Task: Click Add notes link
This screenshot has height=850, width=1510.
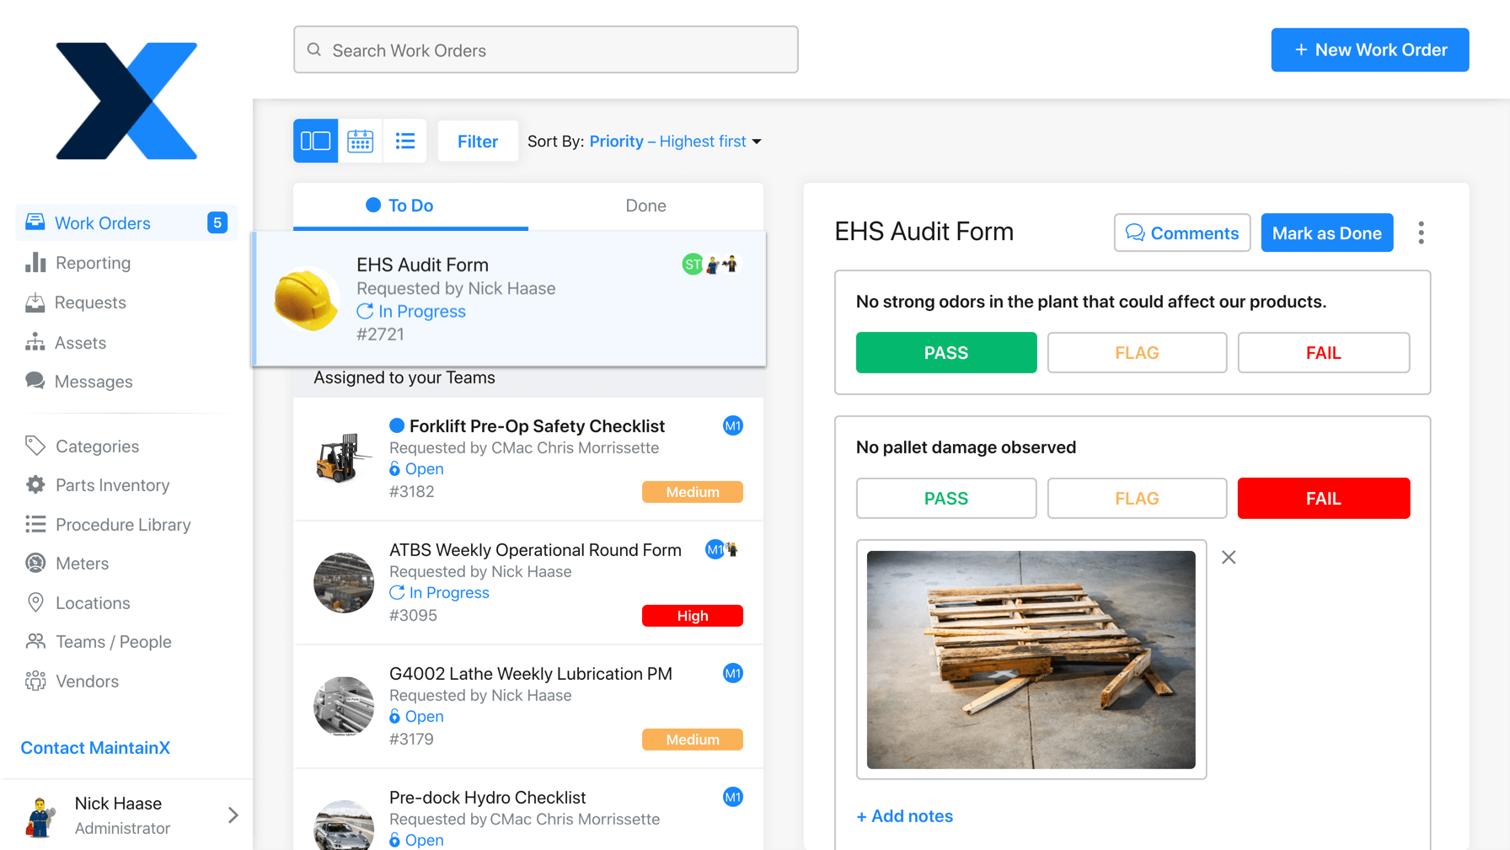Action: 905,816
